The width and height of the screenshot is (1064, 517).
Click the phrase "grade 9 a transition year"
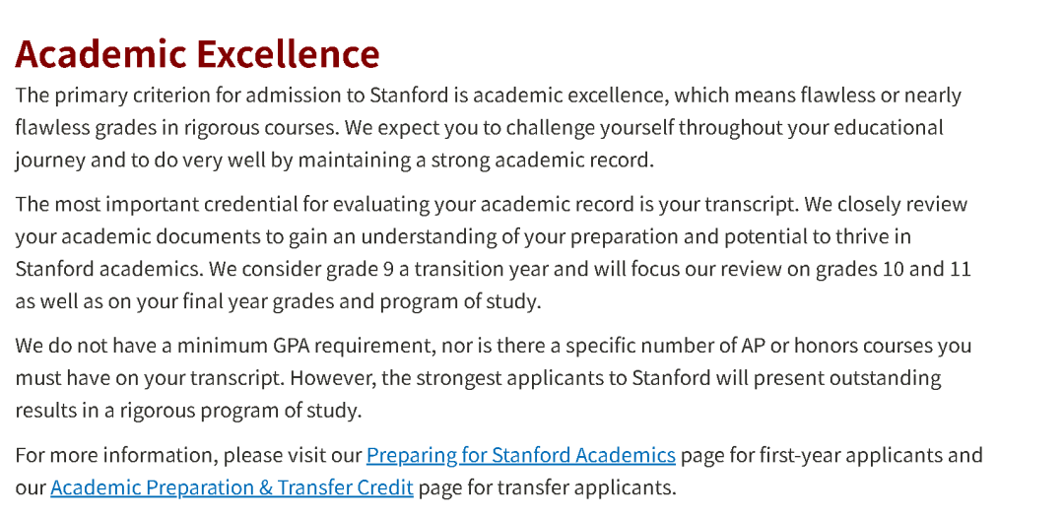point(444,269)
